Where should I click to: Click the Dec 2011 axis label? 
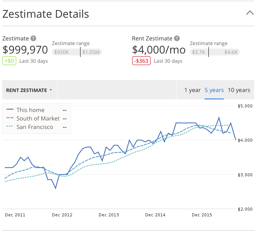point(15,215)
